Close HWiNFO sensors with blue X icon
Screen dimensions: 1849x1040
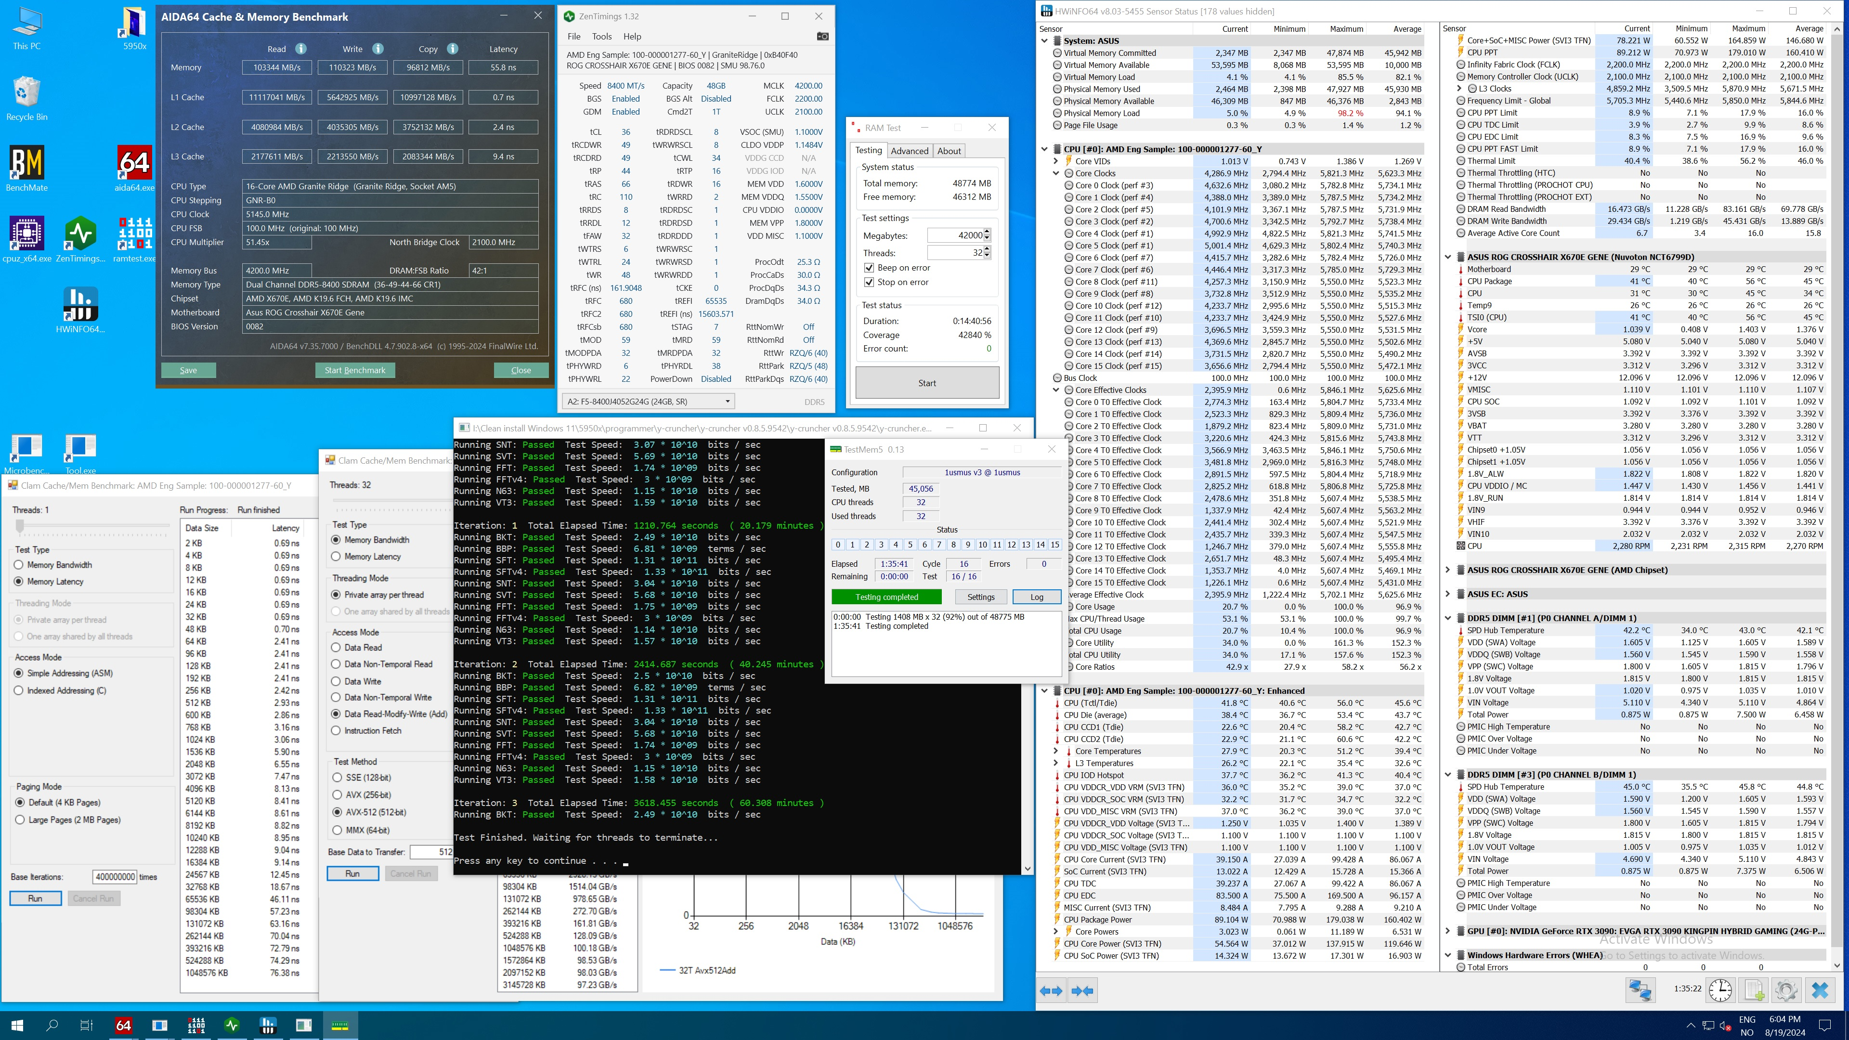click(1820, 990)
